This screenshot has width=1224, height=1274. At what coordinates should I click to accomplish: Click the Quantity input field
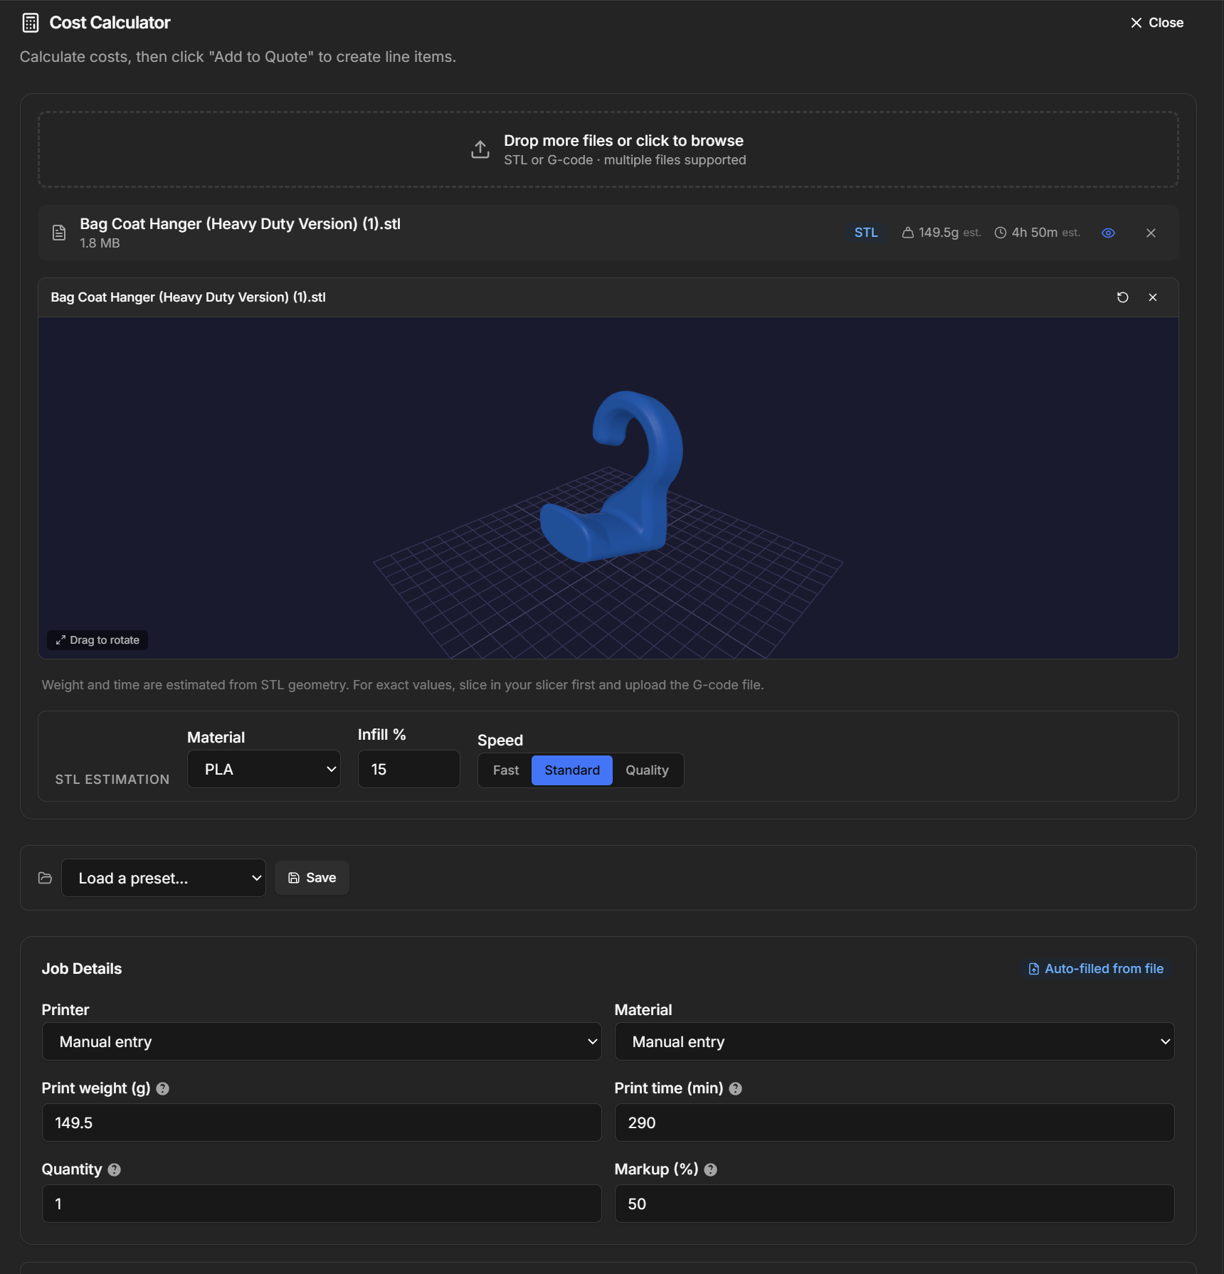[321, 1204]
